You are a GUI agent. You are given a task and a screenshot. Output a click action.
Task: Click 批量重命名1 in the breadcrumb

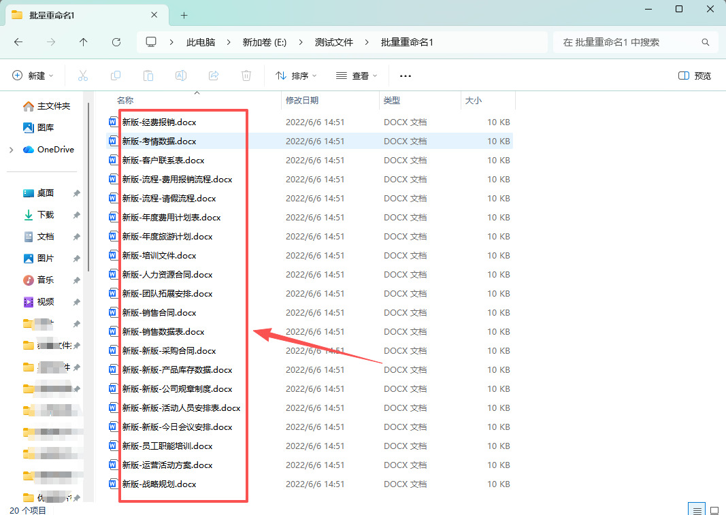coord(407,42)
